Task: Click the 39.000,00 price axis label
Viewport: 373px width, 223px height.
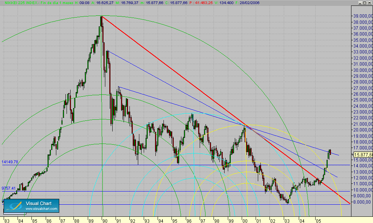Action: (x=363, y=16)
